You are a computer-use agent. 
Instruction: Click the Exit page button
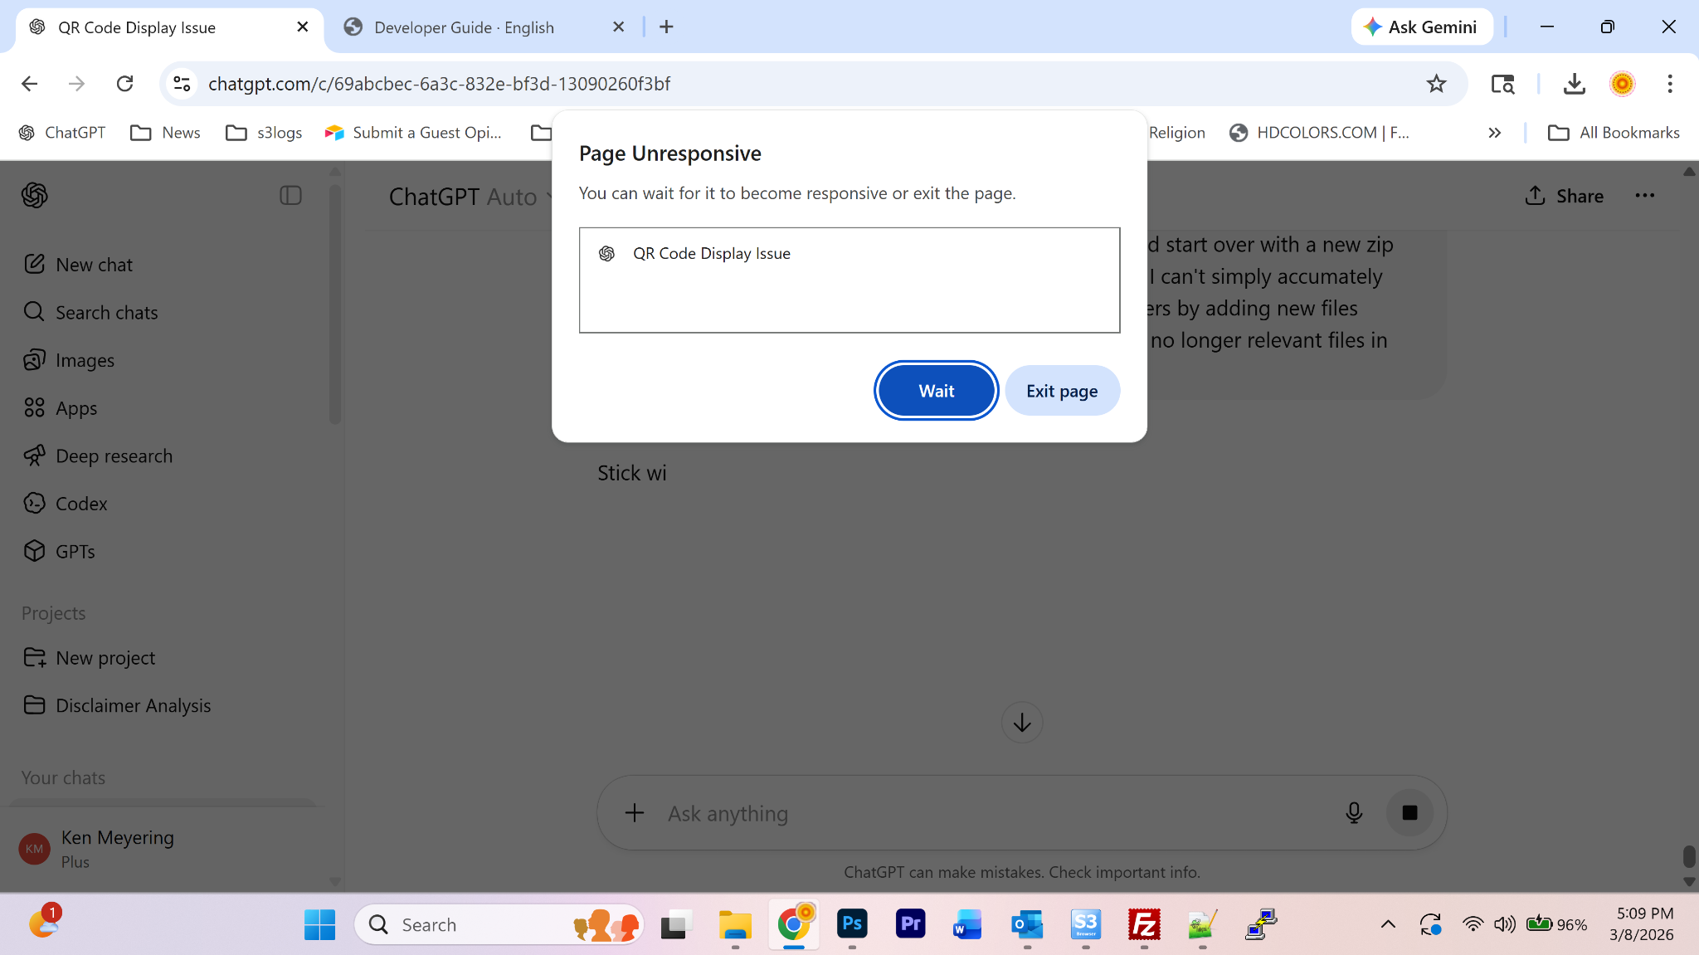coord(1062,391)
